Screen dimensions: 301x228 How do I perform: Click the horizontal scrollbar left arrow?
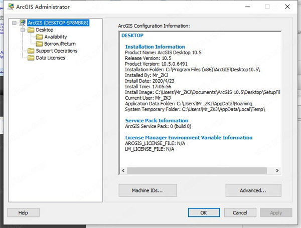(123, 170)
